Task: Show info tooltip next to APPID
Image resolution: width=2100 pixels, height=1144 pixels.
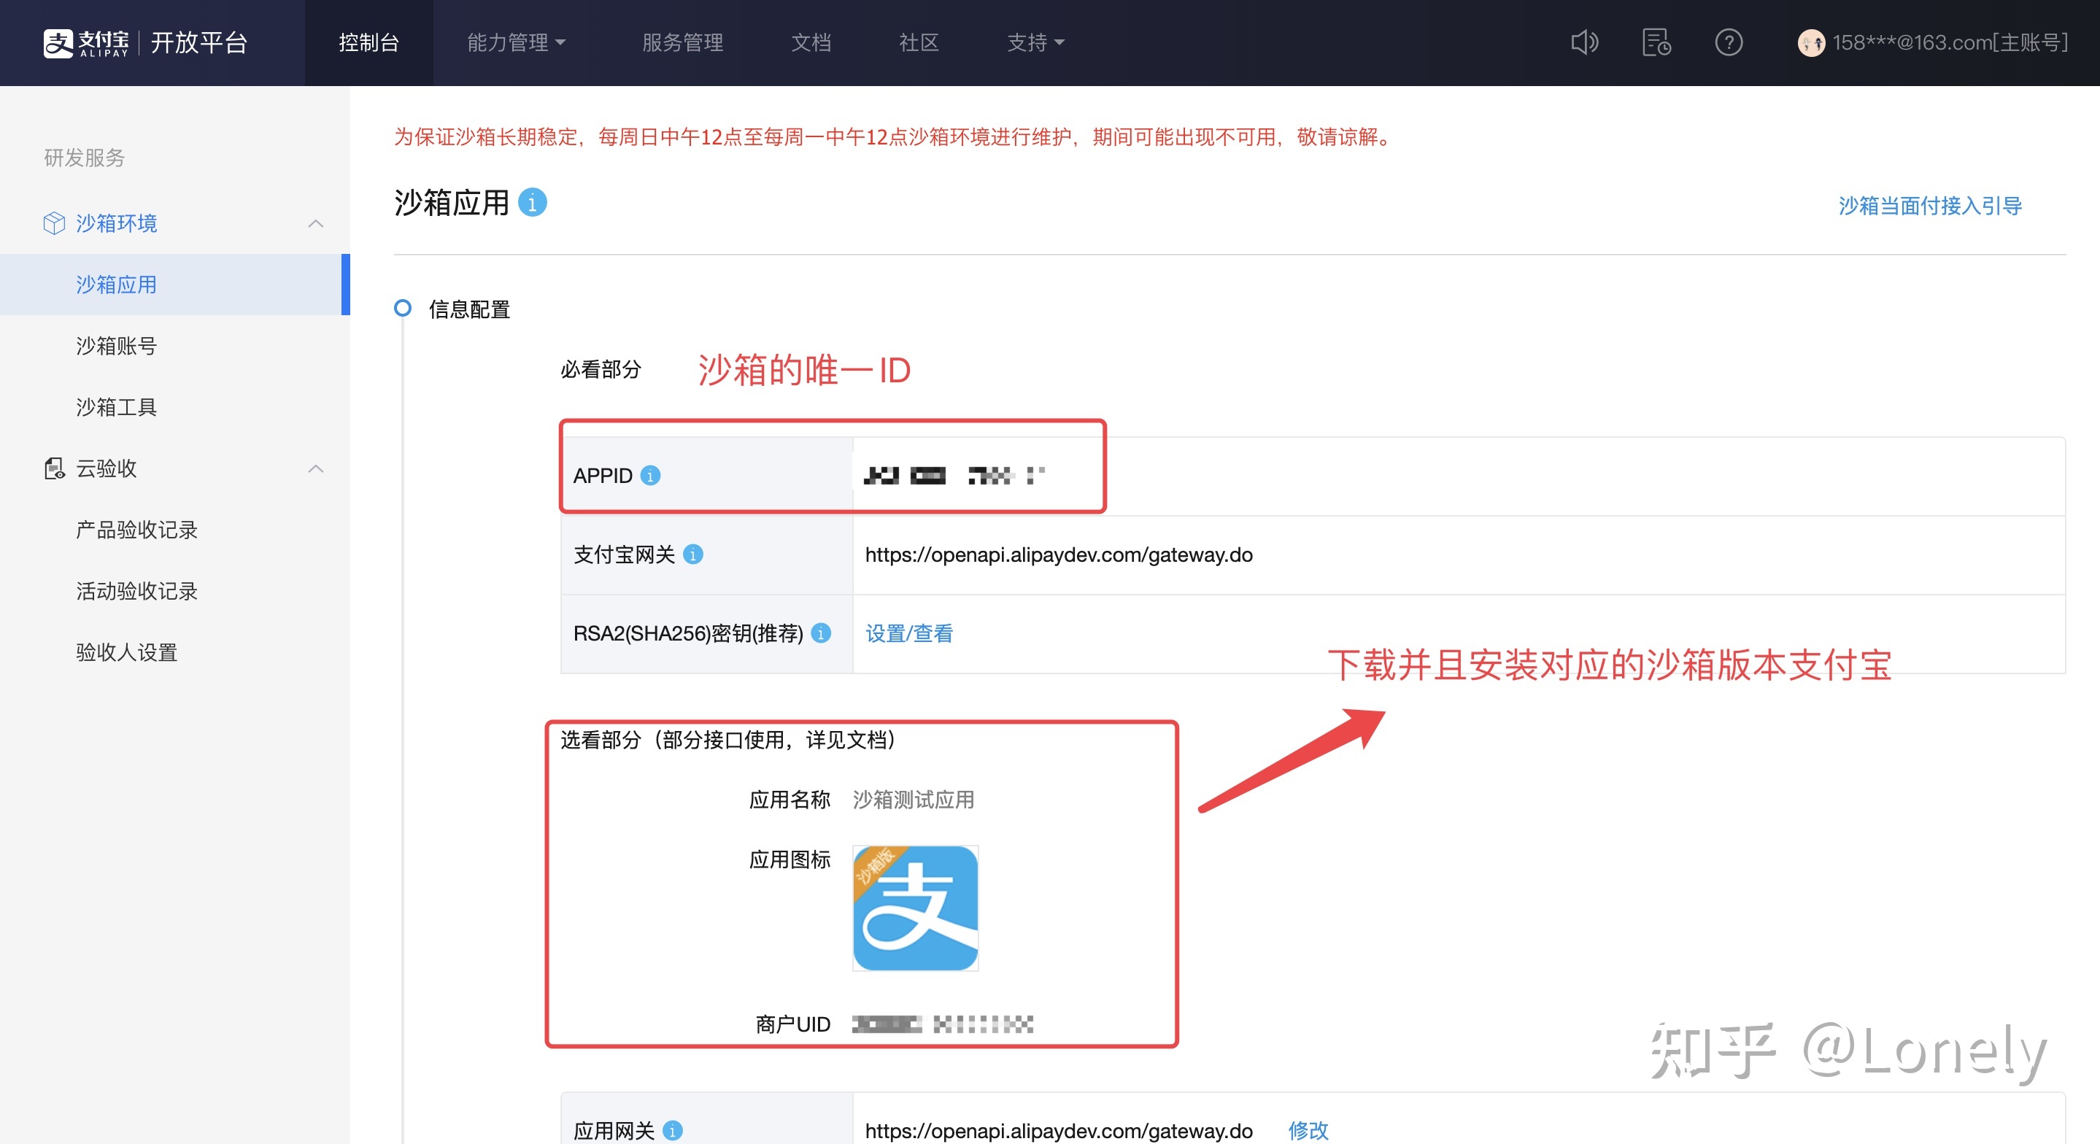Action: point(649,476)
